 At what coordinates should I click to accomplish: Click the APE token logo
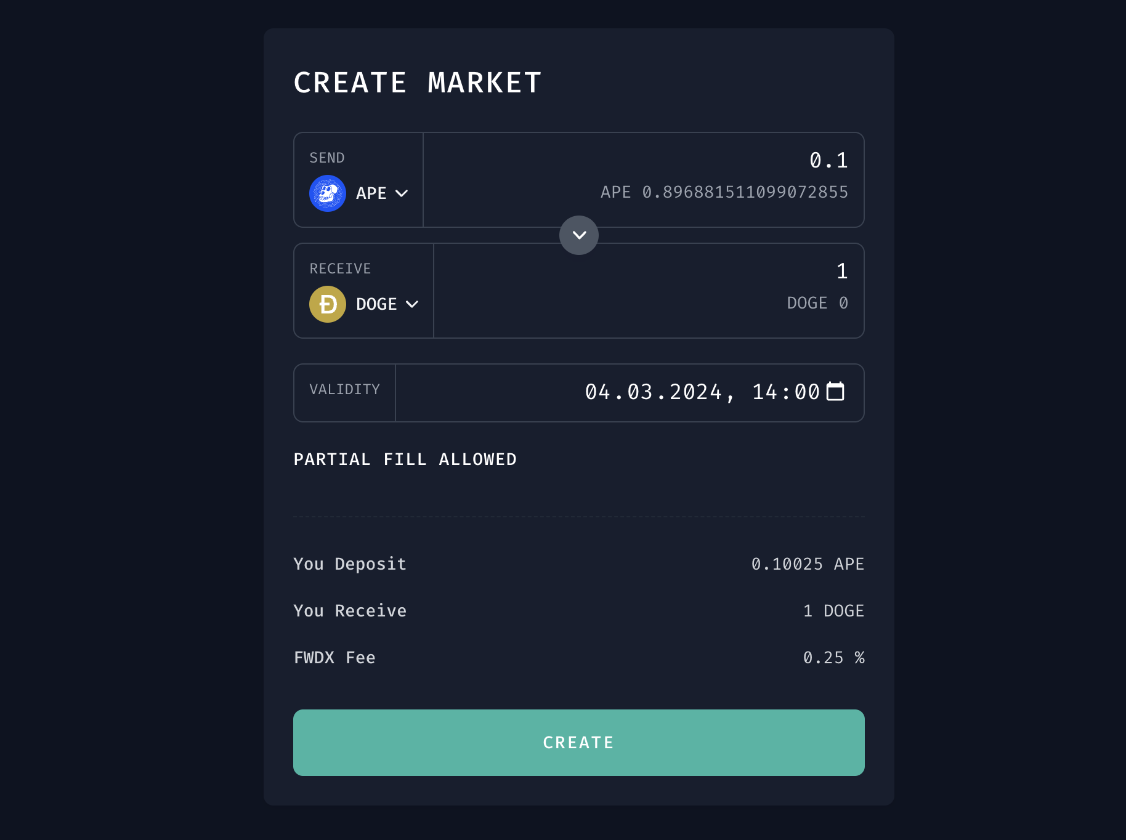pyautogui.click(x=327, y=193)
